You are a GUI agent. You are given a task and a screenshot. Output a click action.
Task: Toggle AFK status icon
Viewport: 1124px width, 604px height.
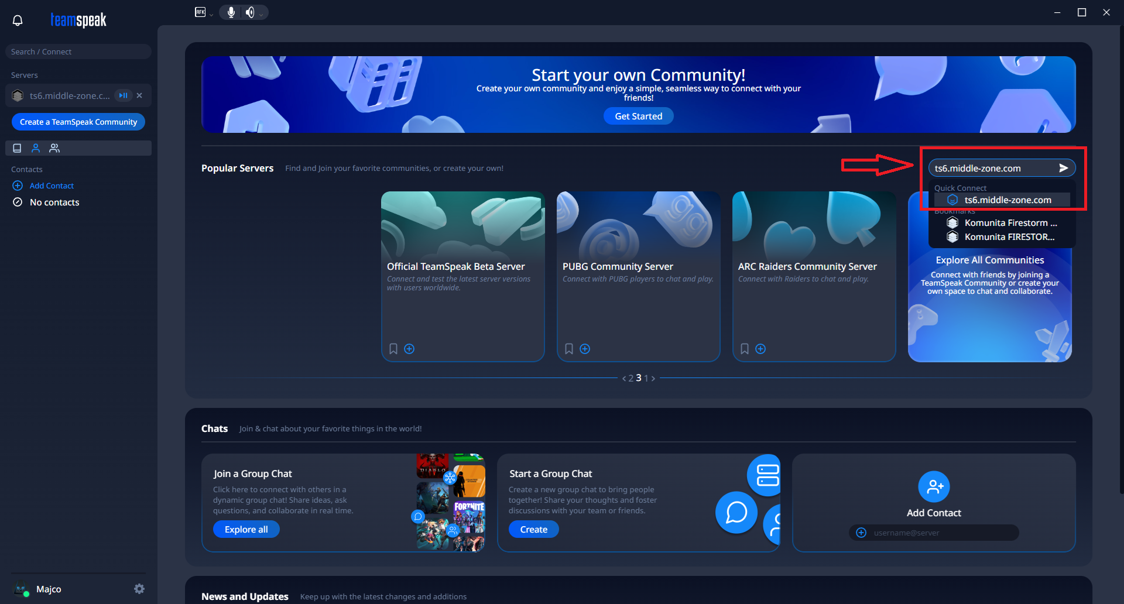tap(200, 12)
